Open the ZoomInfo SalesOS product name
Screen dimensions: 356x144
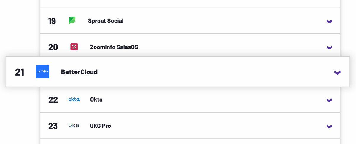[x=114, y=47]
